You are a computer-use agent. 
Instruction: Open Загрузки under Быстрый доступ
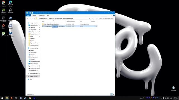click(x=33, y=27)
